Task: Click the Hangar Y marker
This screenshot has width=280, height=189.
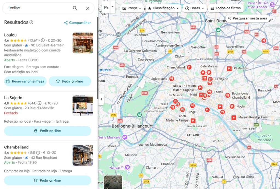Action: (x=127, y=167)
